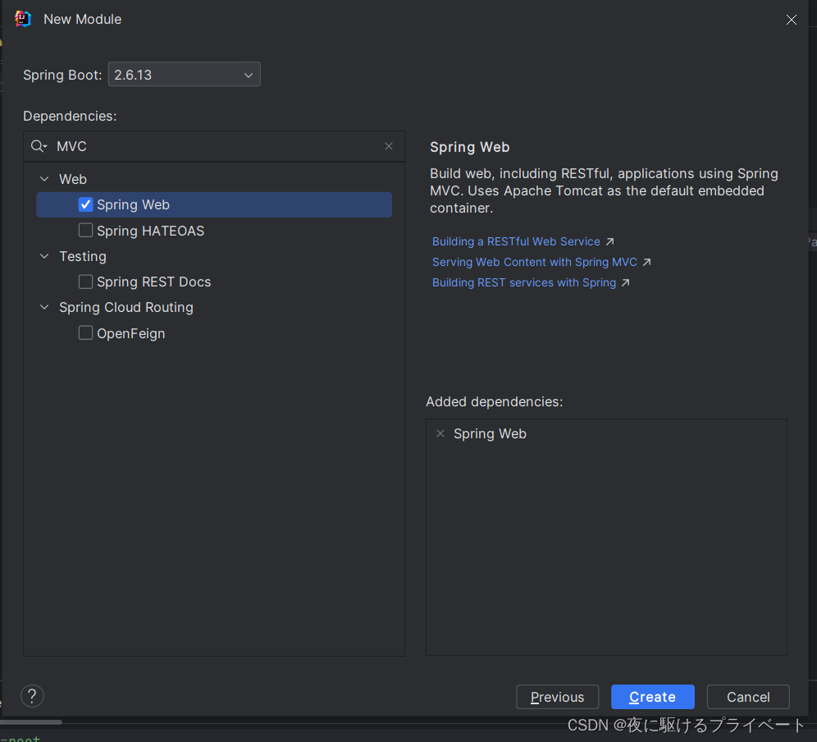Click the Web category label

pos(73,179)
